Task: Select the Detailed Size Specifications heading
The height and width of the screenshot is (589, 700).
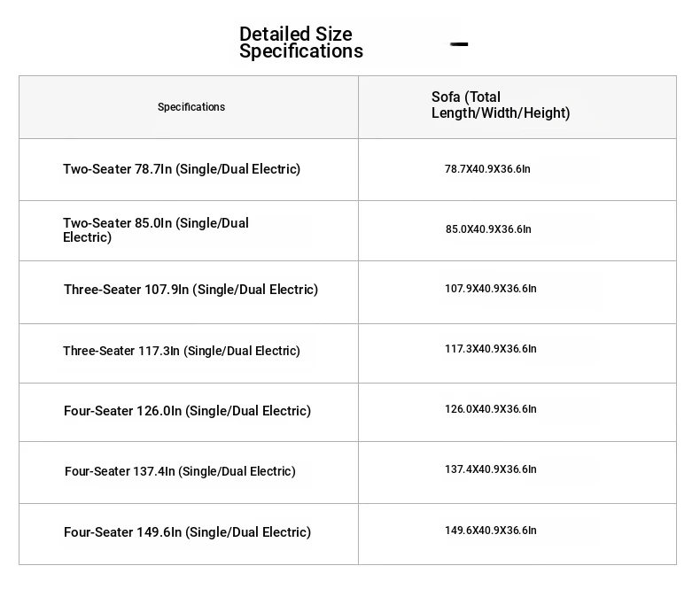Action: (301, 43)
